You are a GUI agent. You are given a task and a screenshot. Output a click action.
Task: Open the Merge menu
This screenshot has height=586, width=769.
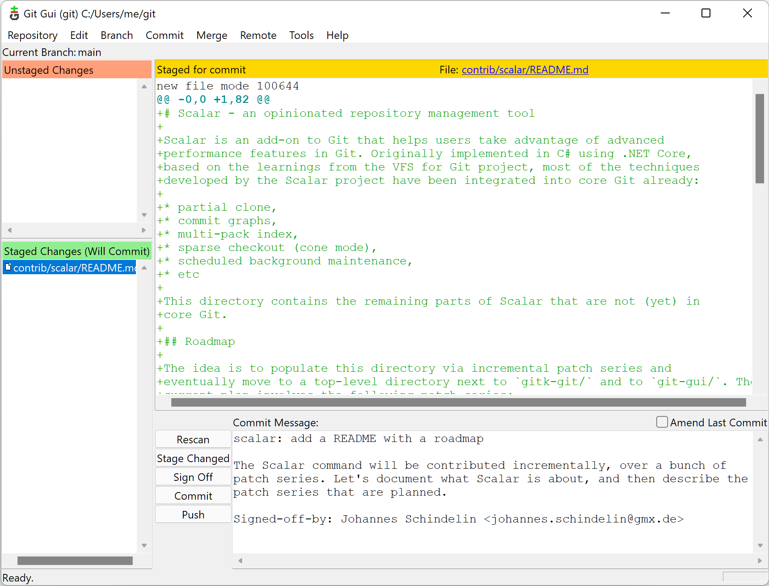tap(211, 35)
